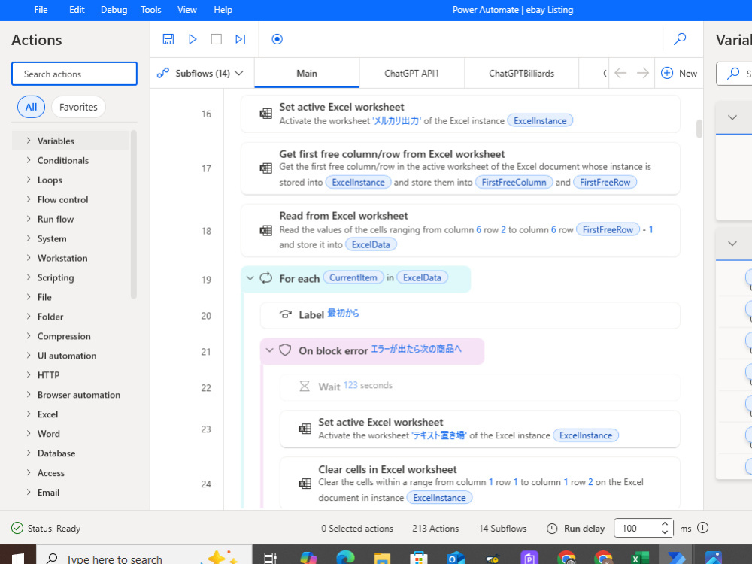
Task: Switch to the Favorites filter
Action: coord(78,107)
